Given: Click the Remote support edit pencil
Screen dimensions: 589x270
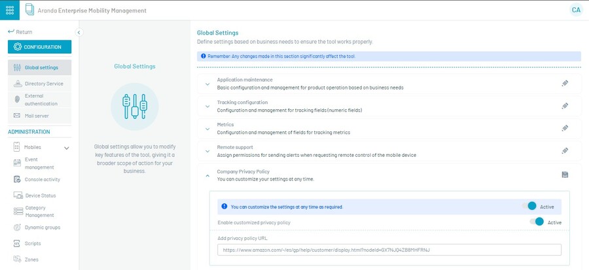Looking at the screenshot, I should tap(565, 151).
